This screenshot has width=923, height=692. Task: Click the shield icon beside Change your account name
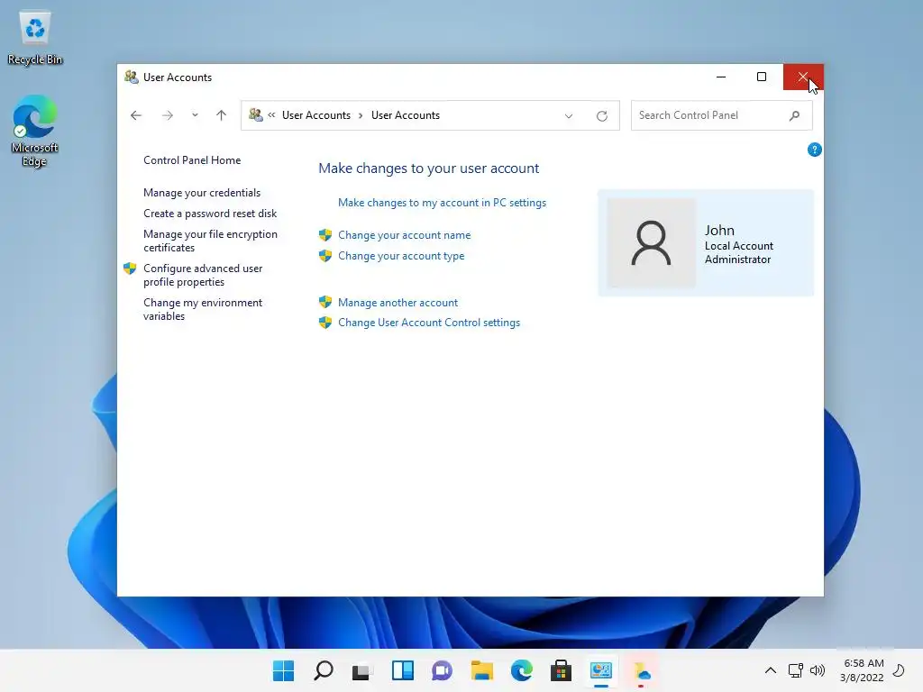click(324, 235)
